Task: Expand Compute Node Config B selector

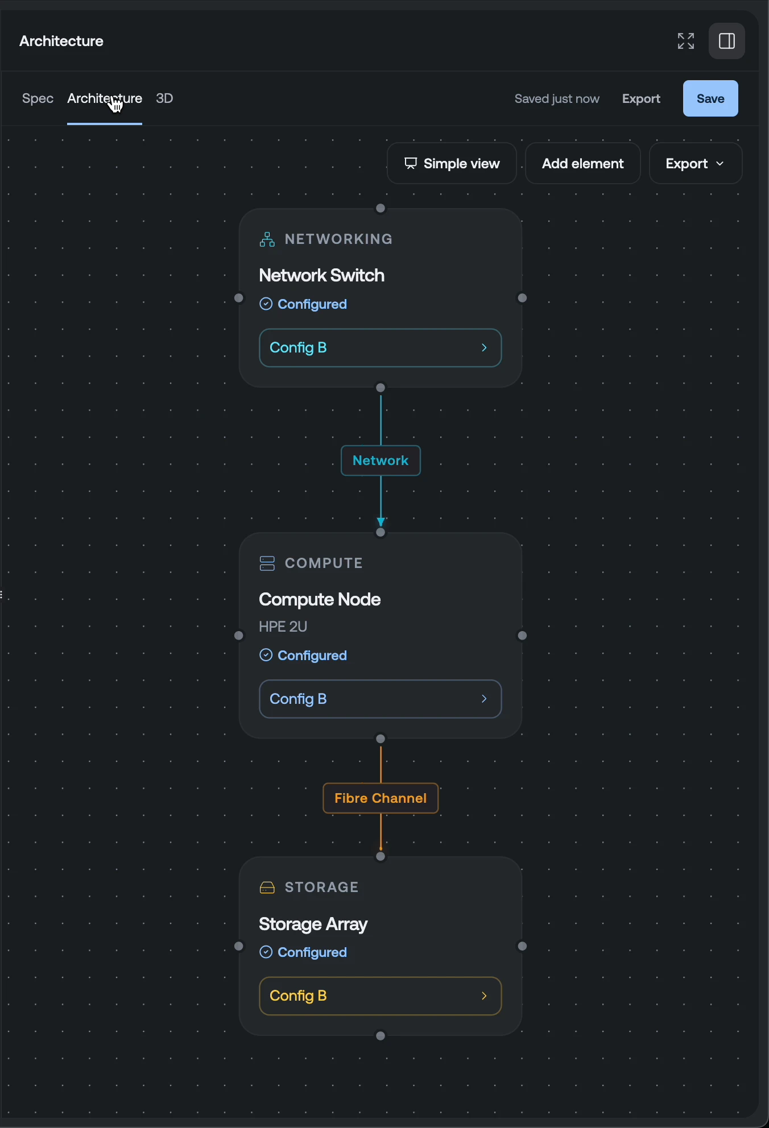Action: (x=381, y=699)
